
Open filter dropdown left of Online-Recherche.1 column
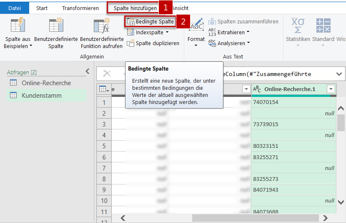pos(246,89)
